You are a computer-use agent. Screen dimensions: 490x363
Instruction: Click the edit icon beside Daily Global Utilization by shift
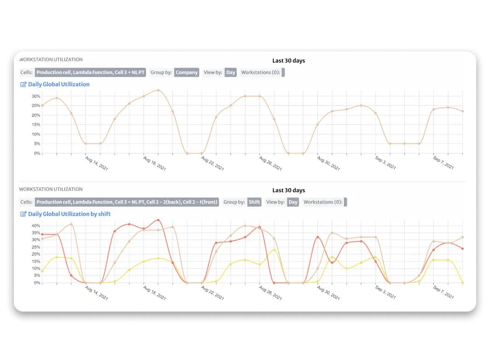tap(23, 213)
